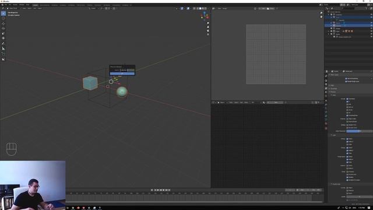Toggle the Use for Rendering checkbox

pyautogui.click(x=346, y=78)
